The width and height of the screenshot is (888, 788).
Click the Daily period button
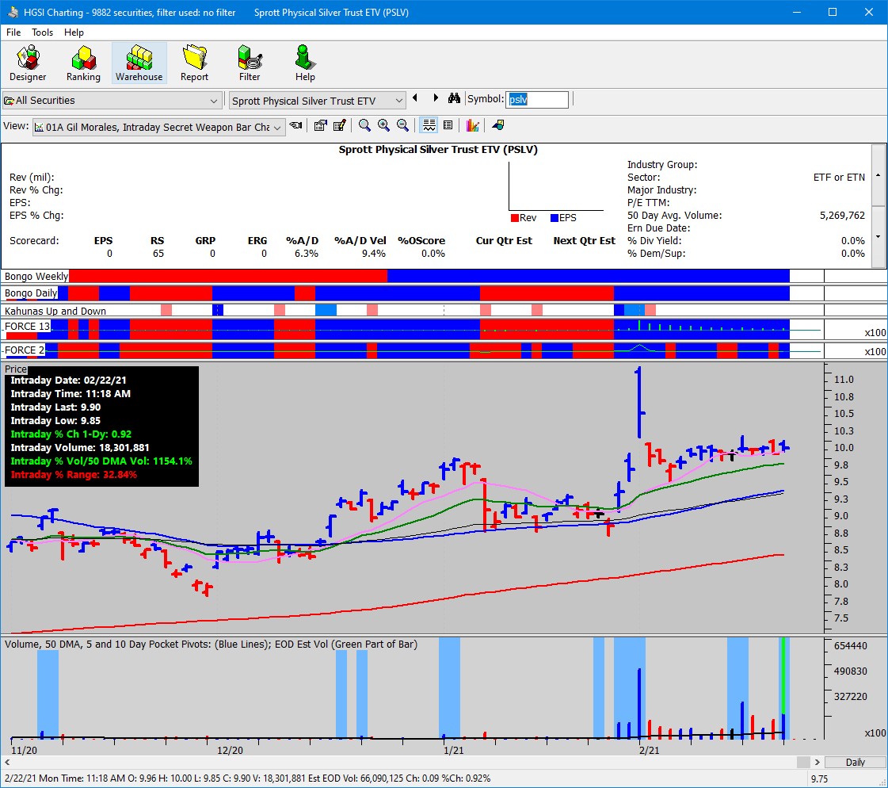tap(856, 763)
